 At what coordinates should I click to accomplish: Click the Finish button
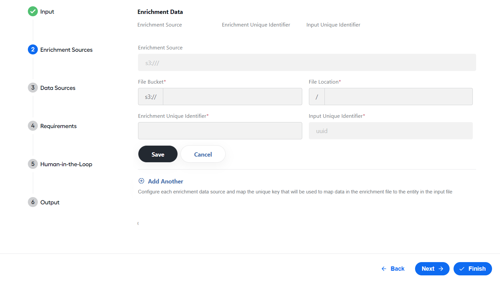(x=473, y=269)
